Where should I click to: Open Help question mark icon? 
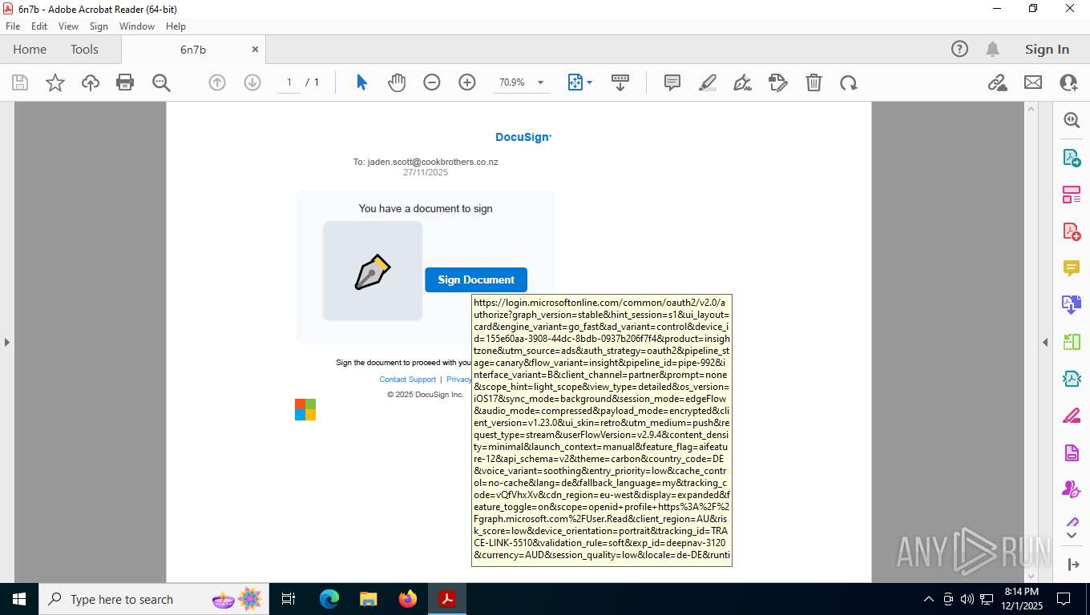[959, 49]
